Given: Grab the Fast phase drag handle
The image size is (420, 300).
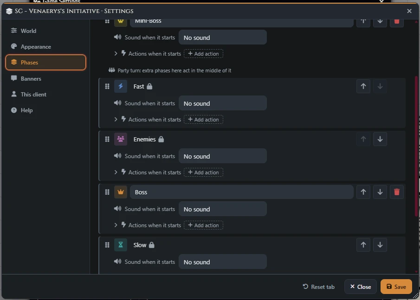Looking at the screenshot, I should [x=107, y=86].
